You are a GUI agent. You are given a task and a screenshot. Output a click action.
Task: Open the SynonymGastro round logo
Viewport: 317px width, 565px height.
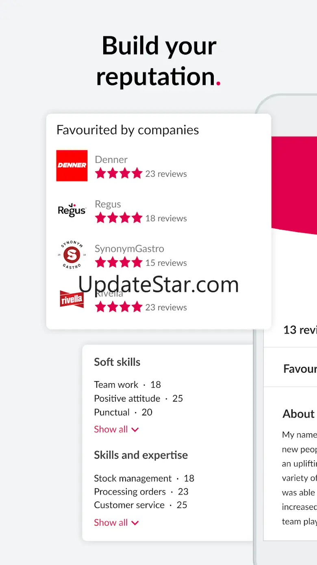tap(72, 255)
